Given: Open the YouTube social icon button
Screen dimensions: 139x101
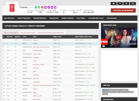Looking at the screenshot, I should (113, 4).
